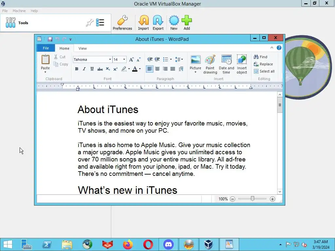Click Import in VirtualBox toolbar
Image resolution: width=335 pixels, height=251 pixels.
143,23
